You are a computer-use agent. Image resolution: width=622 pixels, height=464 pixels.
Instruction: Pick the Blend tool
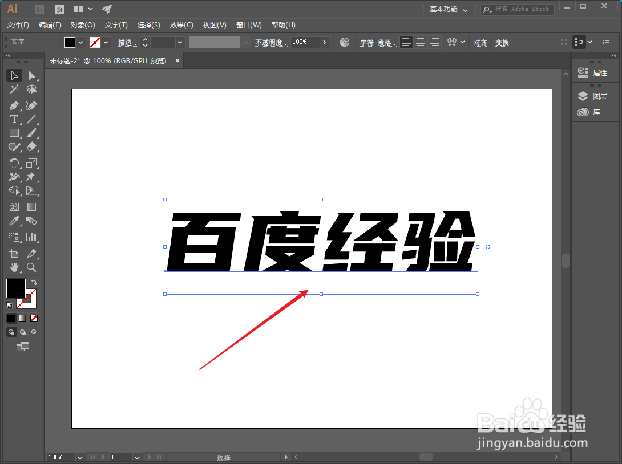coord(31,221)
